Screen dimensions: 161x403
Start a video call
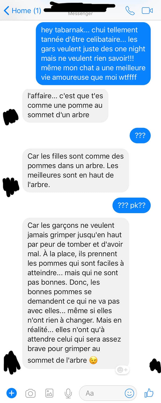(147, 11)
